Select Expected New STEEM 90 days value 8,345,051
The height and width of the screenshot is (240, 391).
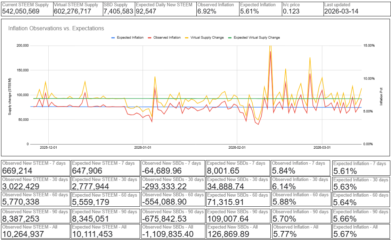[90, 219]
